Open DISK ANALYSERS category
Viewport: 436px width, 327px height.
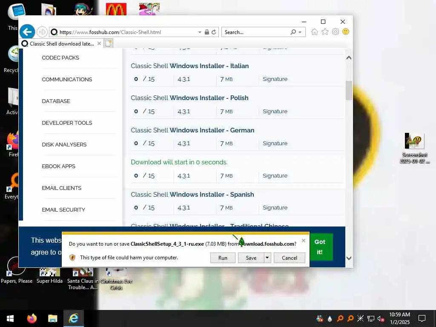pos(64,144)
